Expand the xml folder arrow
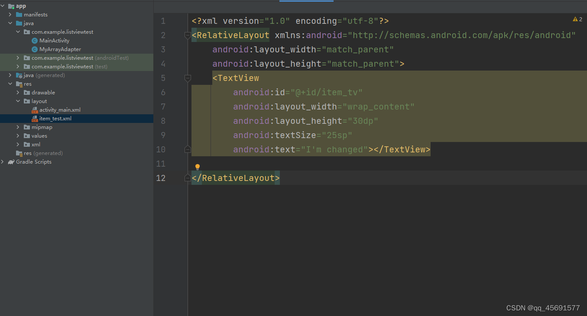This screenshot has height=316, width=587. tap(18, 145)
